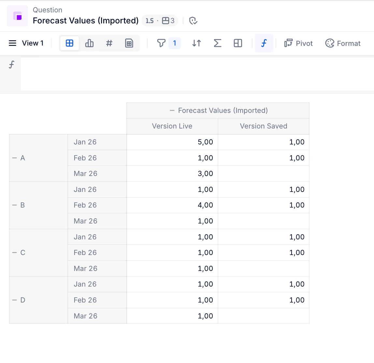Switch to bar chart view
The image size is (374, 363).
tap(89, 43)
